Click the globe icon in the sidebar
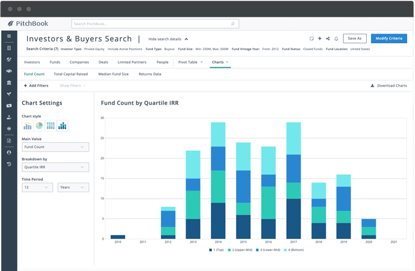 [x=9, y=59]
